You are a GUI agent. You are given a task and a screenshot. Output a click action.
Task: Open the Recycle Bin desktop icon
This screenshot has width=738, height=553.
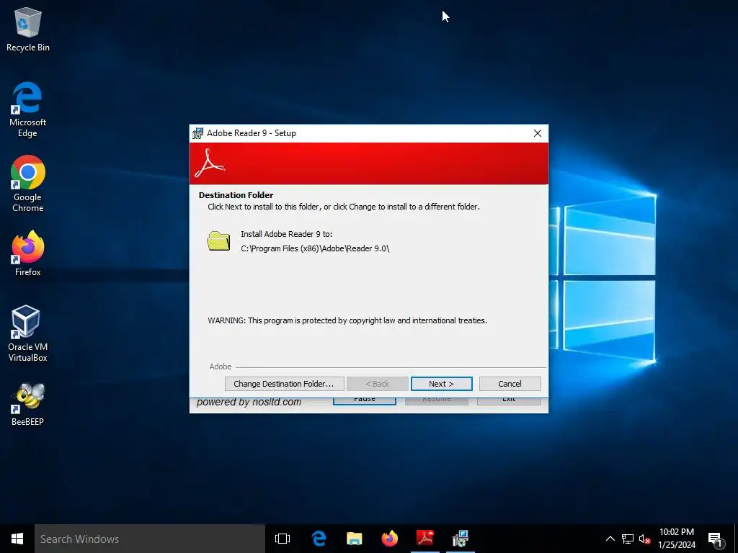pos(28,29)
